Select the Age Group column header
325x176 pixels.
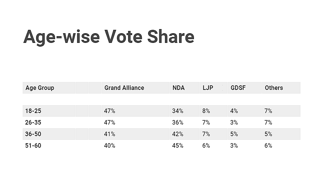(x=40, y=88)
